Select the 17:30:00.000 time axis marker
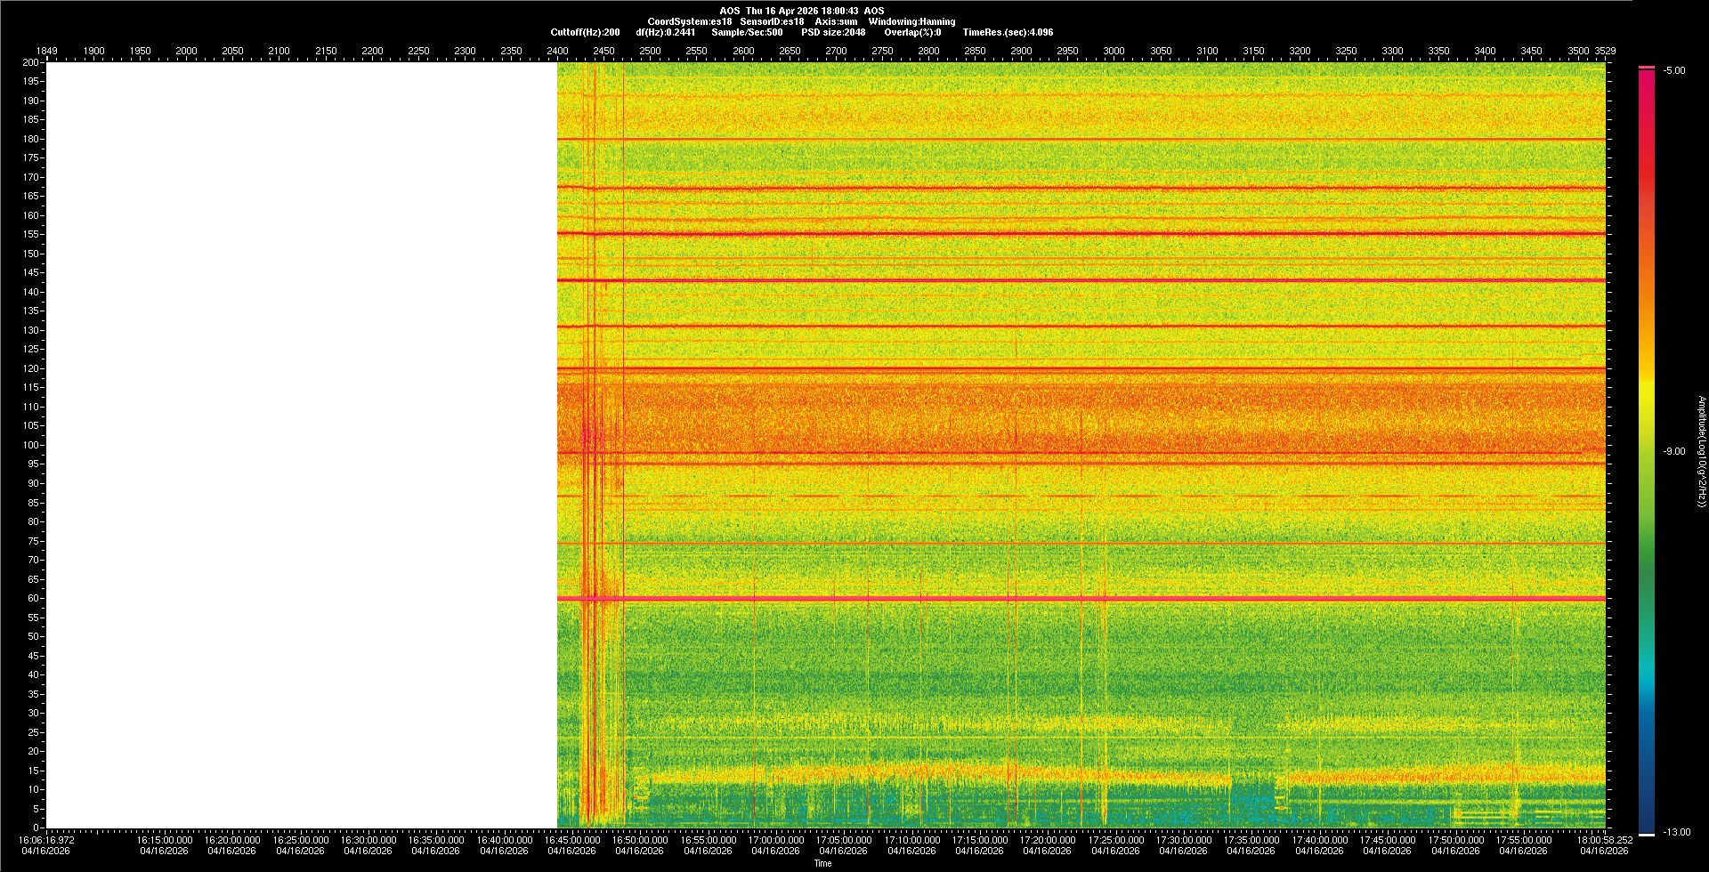 coord(1183,840)
